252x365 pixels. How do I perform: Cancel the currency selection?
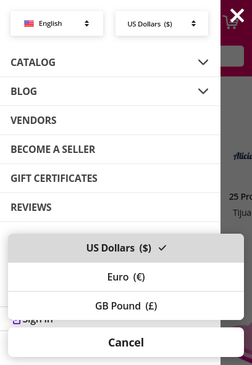tap(126, 342)
